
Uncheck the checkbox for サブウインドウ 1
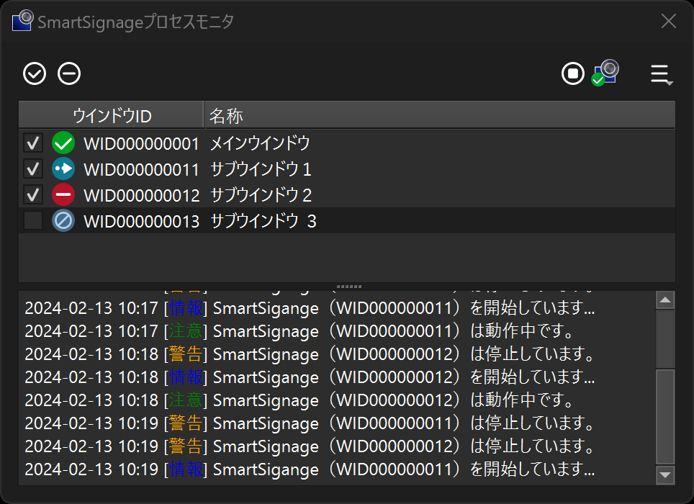pos(33,169)
